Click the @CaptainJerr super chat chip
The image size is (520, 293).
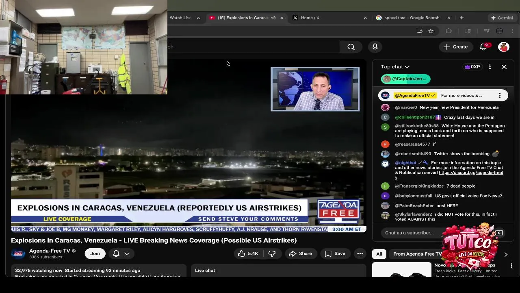pos(405,79)
